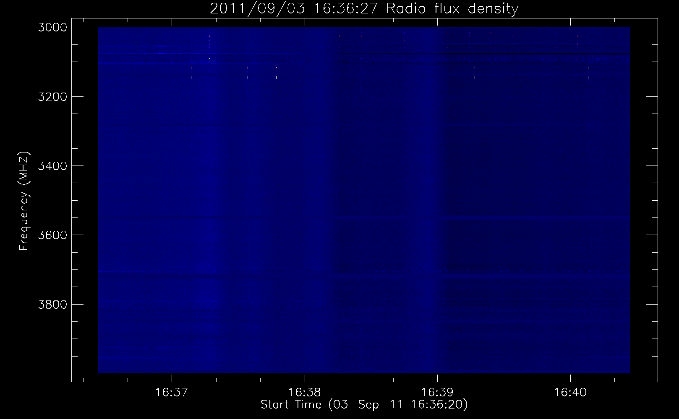Click the 3200 frequency tick label

click(x=52, y=97)
